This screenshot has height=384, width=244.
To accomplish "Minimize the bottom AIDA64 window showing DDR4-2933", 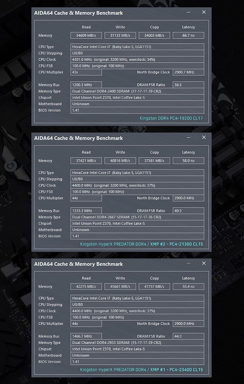I will [x=188, y=263].
